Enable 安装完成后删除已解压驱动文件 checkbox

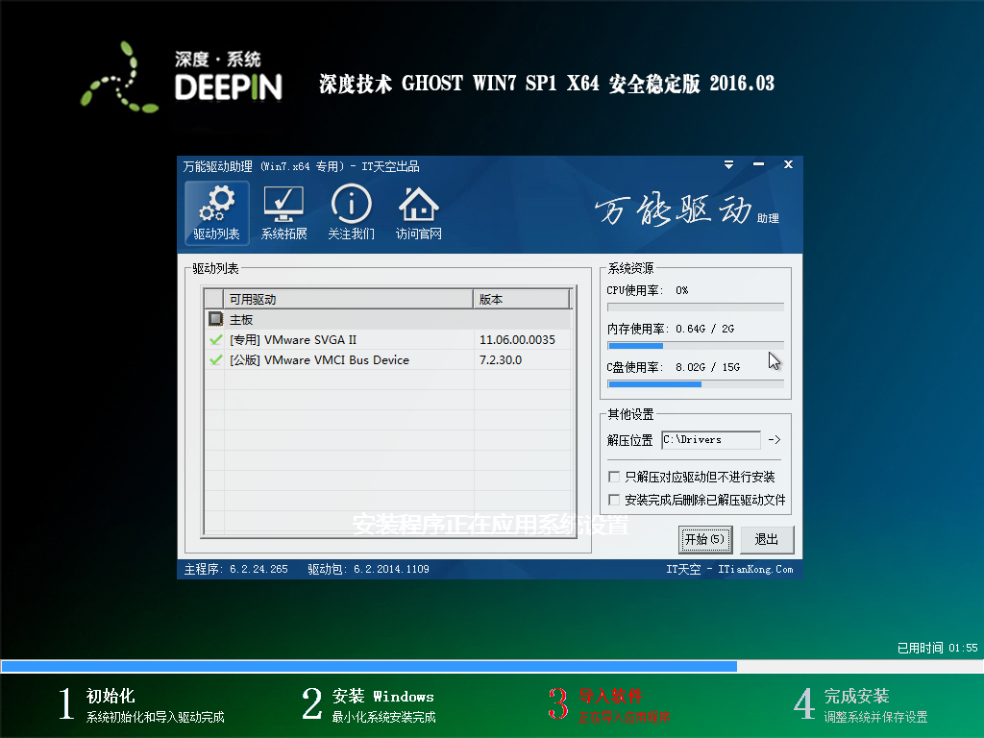614,500
